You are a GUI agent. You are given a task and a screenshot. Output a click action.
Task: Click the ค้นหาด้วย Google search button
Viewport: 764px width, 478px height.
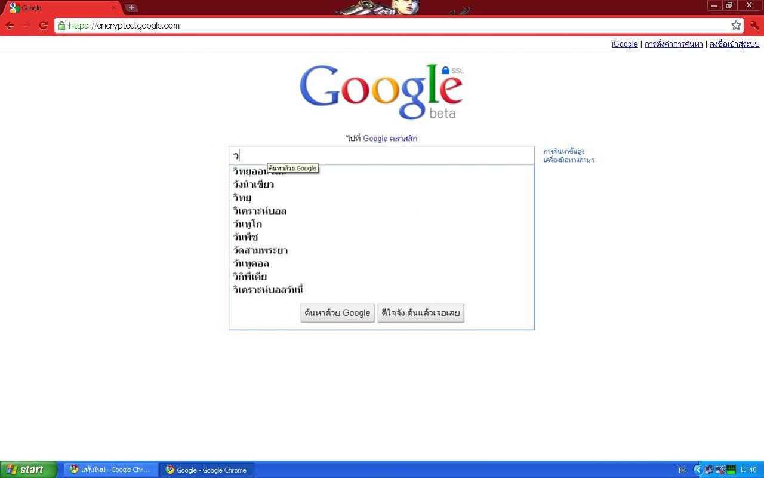click(337, 313)
